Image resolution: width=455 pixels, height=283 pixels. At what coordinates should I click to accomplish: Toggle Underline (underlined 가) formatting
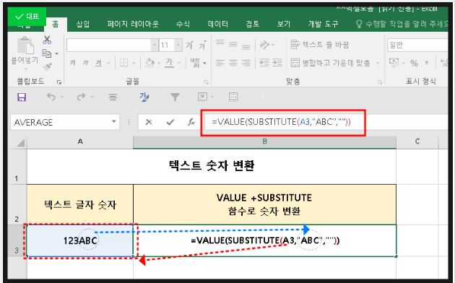pos(98,63)
